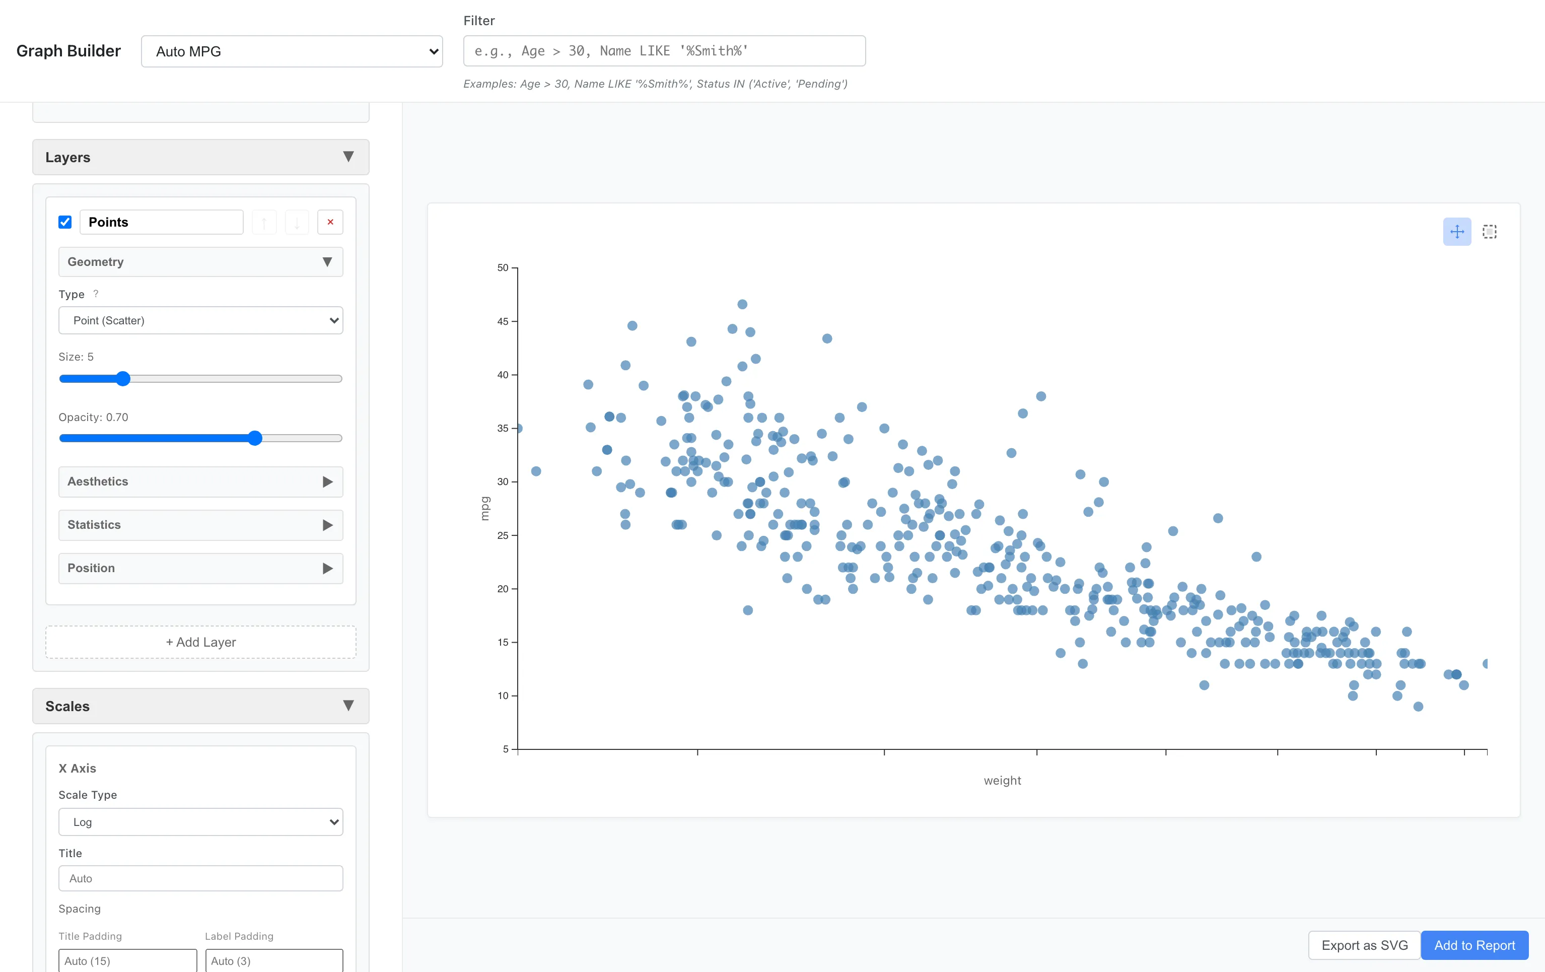Uncheck the Points layer visibility checkbox
The height and width of the screenshot is (972, 1545).
[65, 222]
